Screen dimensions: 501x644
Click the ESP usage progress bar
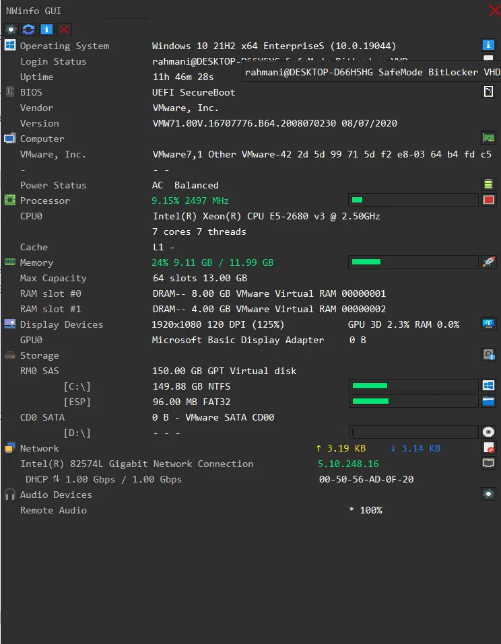point(413,401)
